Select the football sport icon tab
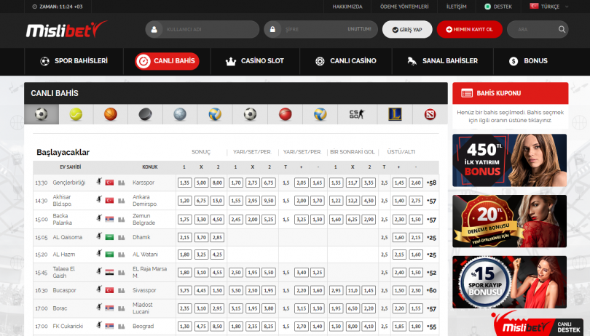This screenshot has width=590, height=336. [42, 114]
